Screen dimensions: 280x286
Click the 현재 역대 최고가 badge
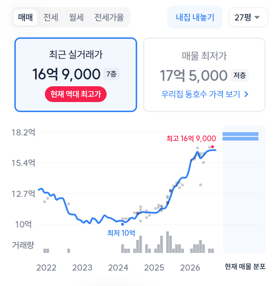tap(76, 94)
